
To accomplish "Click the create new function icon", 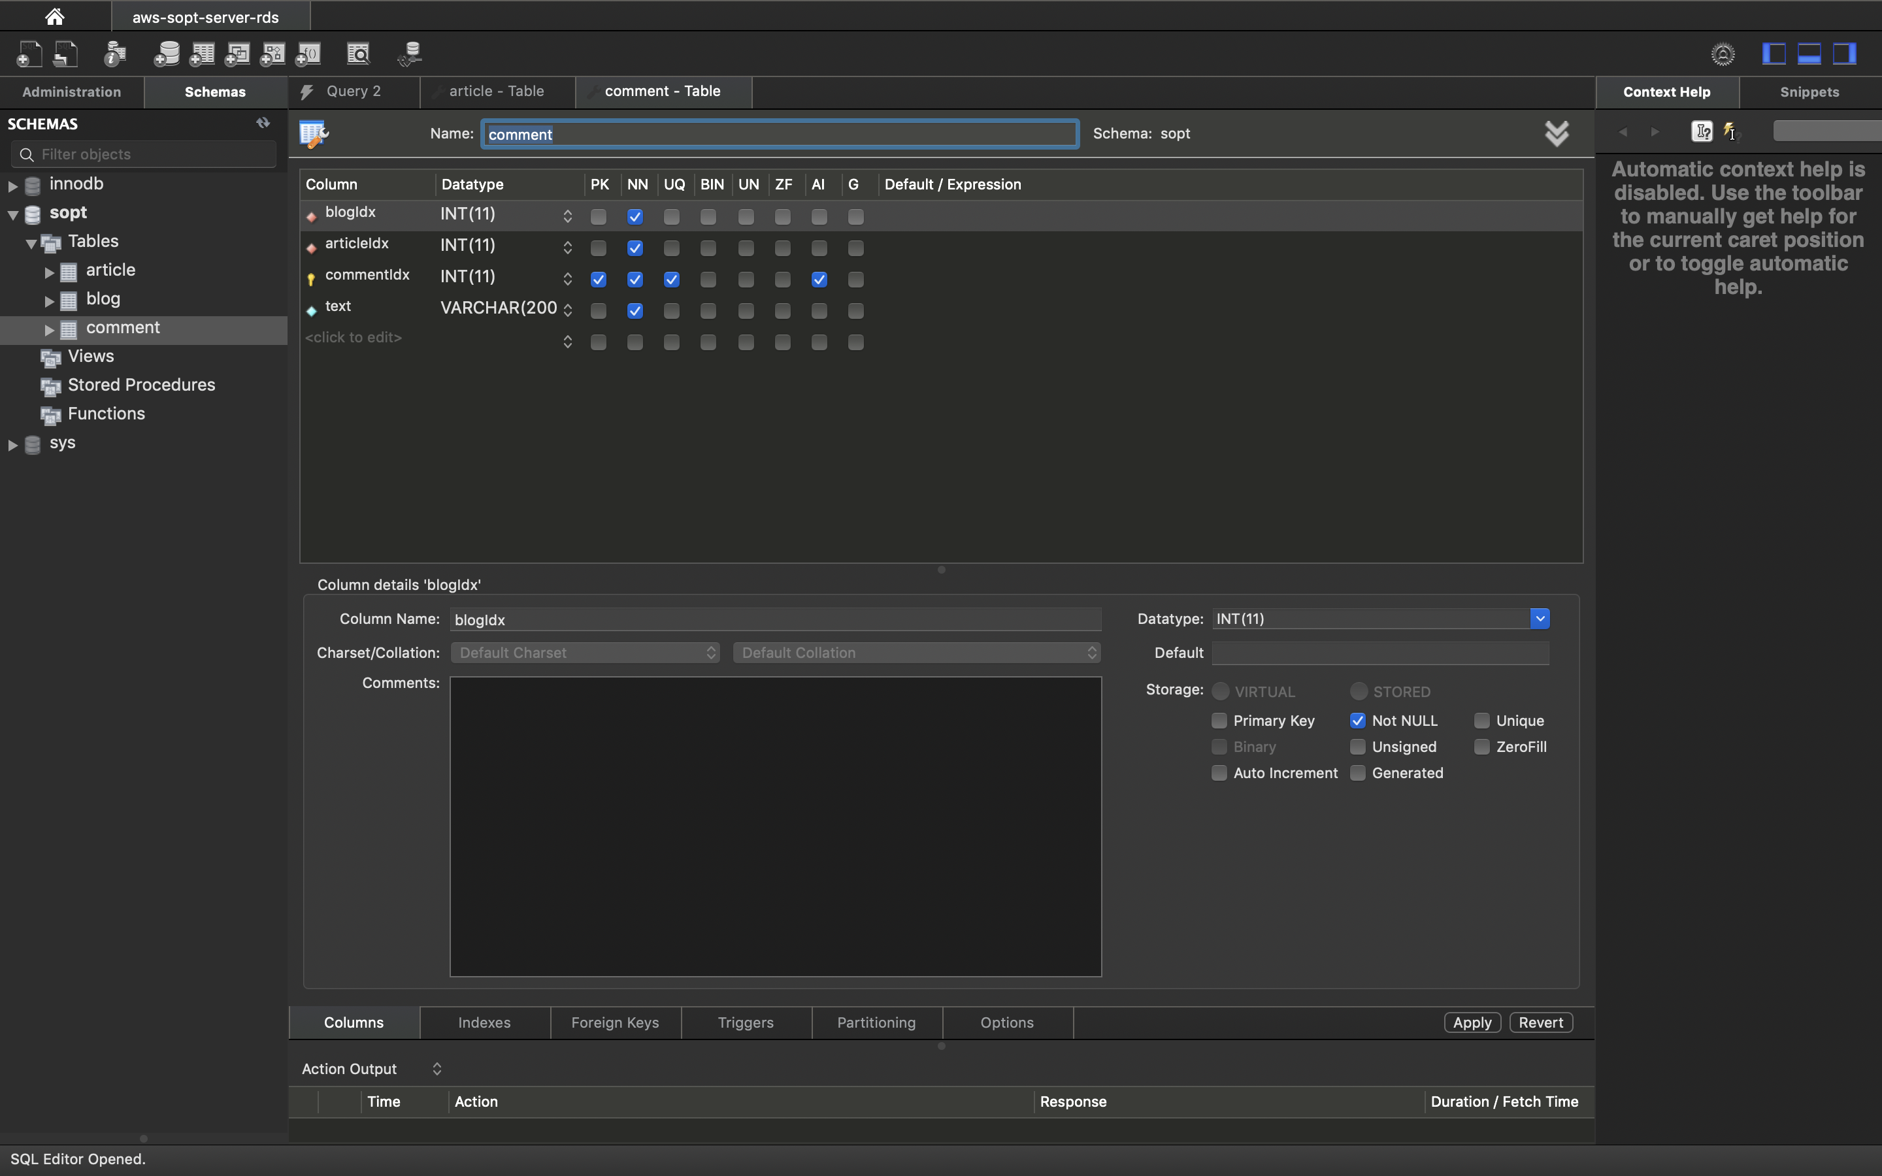I will tap(308, 54).
